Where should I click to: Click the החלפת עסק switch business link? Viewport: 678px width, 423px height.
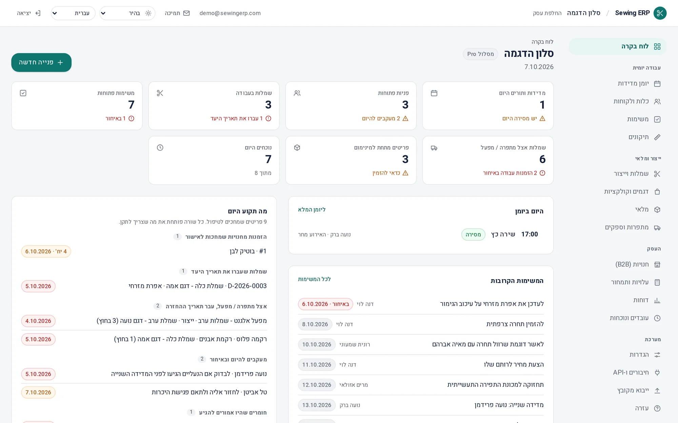(547, 13)
